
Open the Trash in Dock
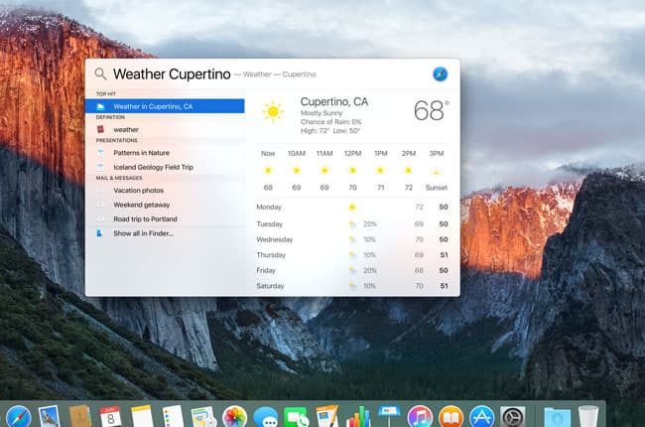[588, 417]
